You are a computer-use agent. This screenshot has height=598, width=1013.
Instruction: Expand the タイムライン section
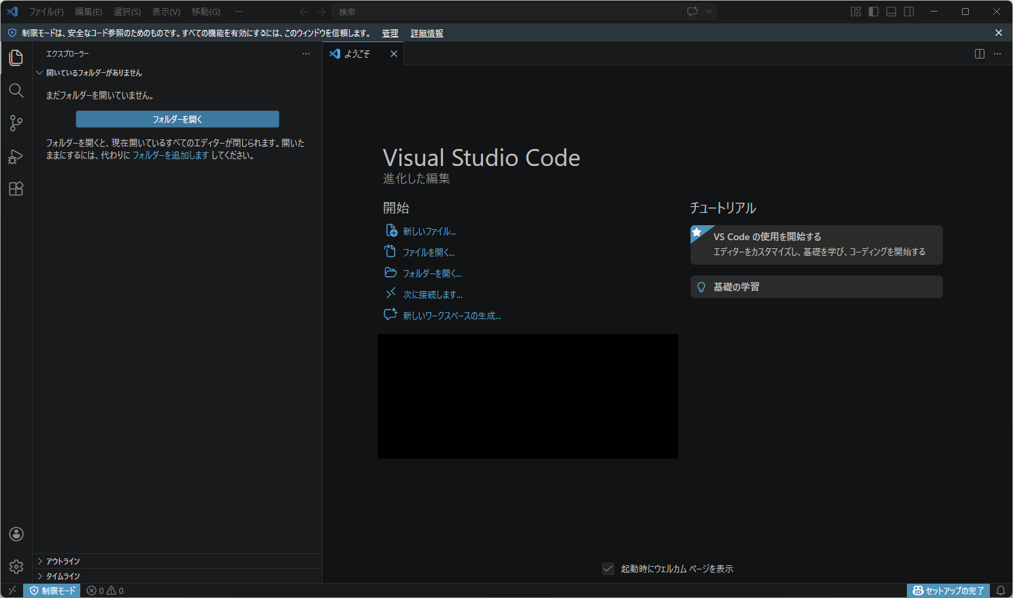click(63, 576)
